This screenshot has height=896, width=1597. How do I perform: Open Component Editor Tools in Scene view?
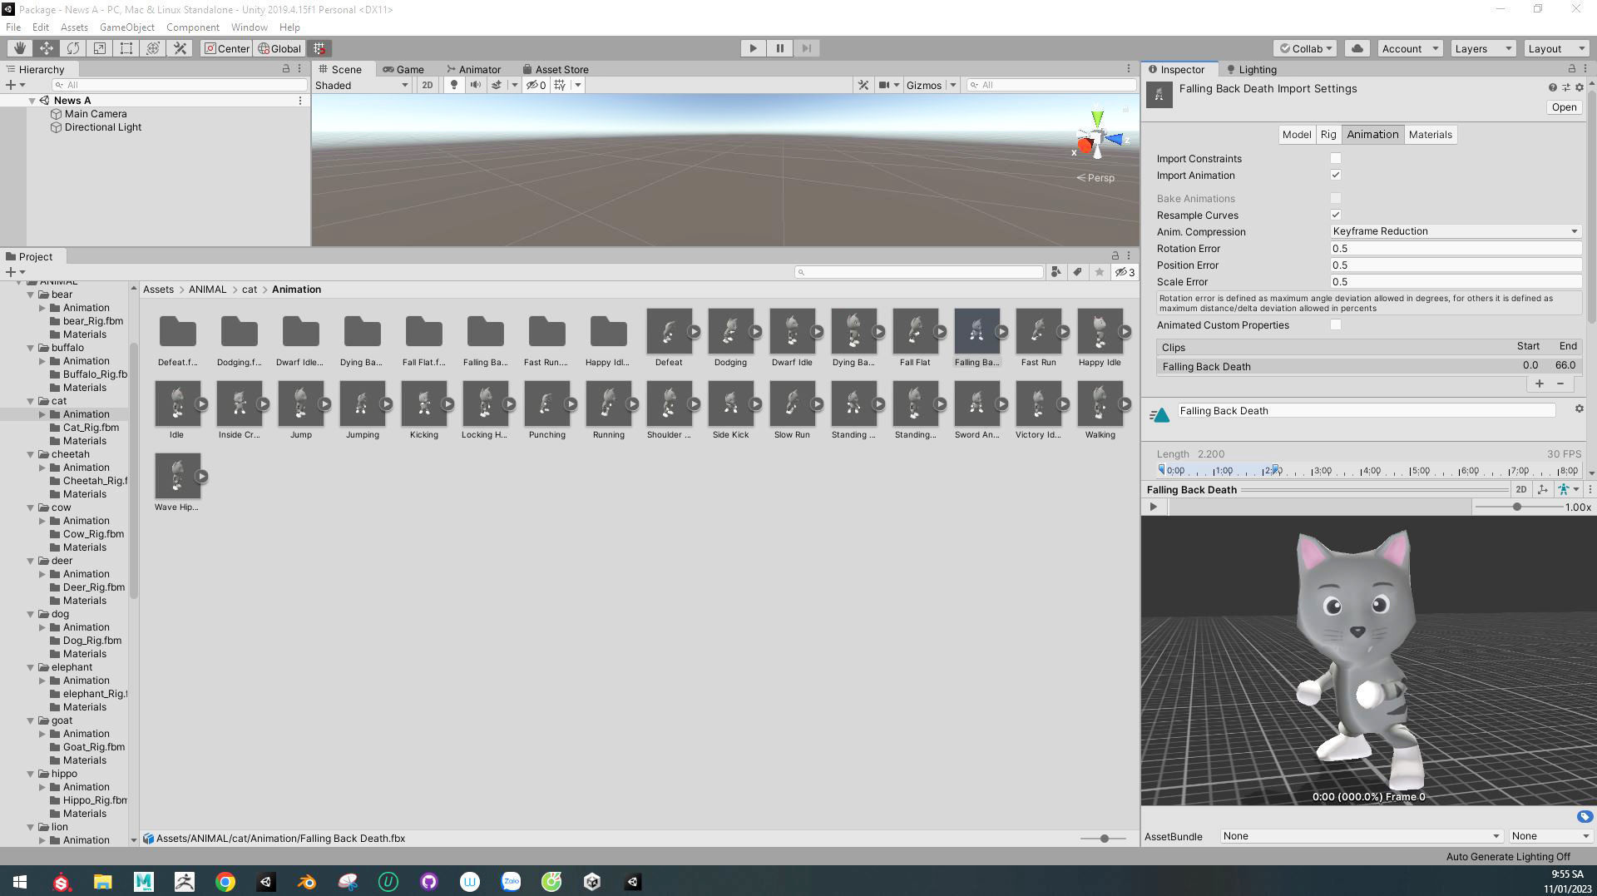pos(863,85)
